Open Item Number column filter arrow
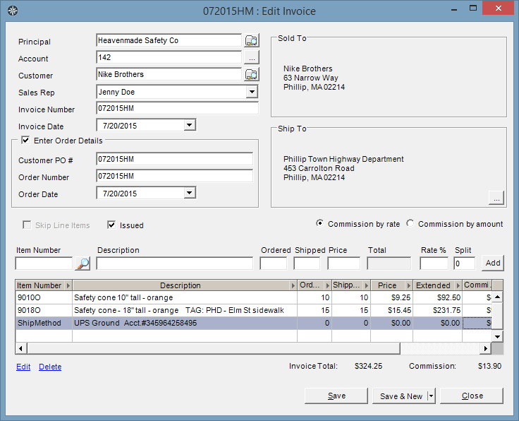Image resolution: width=519 pixels, height=421 pixels. pos(68,285)
